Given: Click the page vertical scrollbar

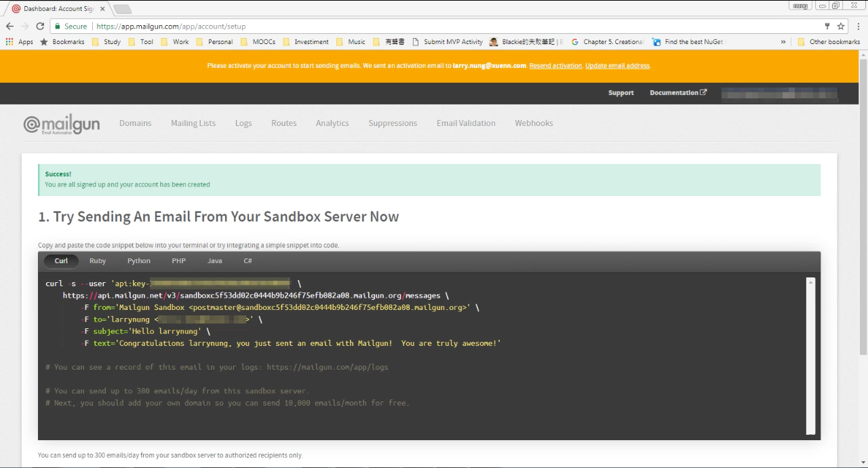Looking at the screenshot, I should [863, 207].
